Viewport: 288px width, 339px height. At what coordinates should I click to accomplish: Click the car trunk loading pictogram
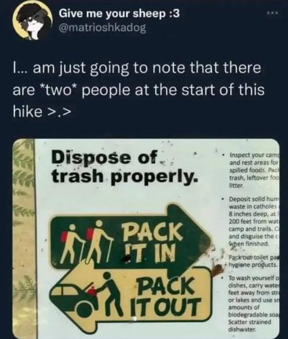[87, 295]
